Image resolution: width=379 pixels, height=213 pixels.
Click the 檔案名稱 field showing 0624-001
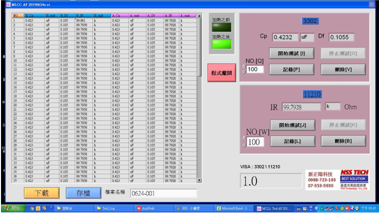163,193
